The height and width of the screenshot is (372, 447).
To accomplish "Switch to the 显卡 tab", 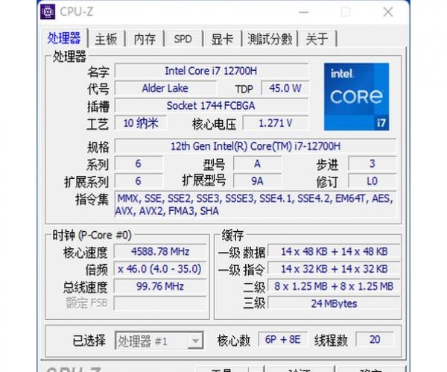I will click(x=221, y=39).
